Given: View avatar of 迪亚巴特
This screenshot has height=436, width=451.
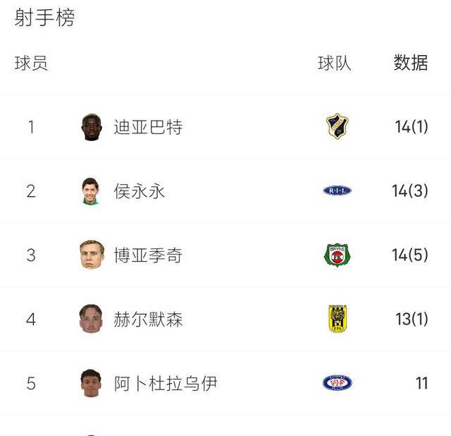Looking at the screenshot, I should (92, 127).
